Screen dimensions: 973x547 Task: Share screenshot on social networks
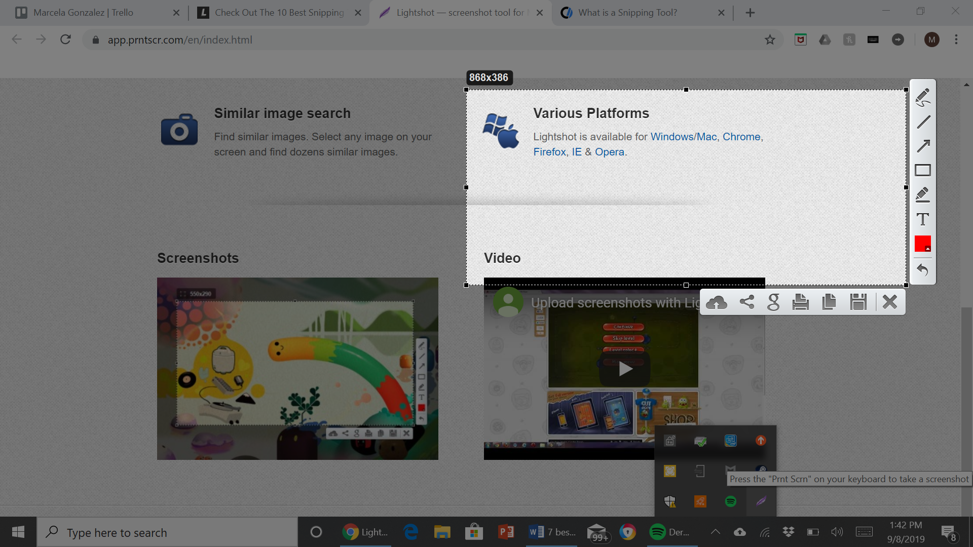coord(746,302)
